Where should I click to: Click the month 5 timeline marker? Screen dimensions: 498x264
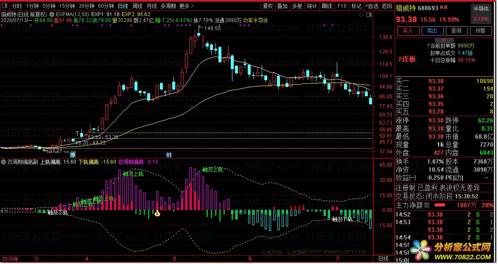coord(175,259)
